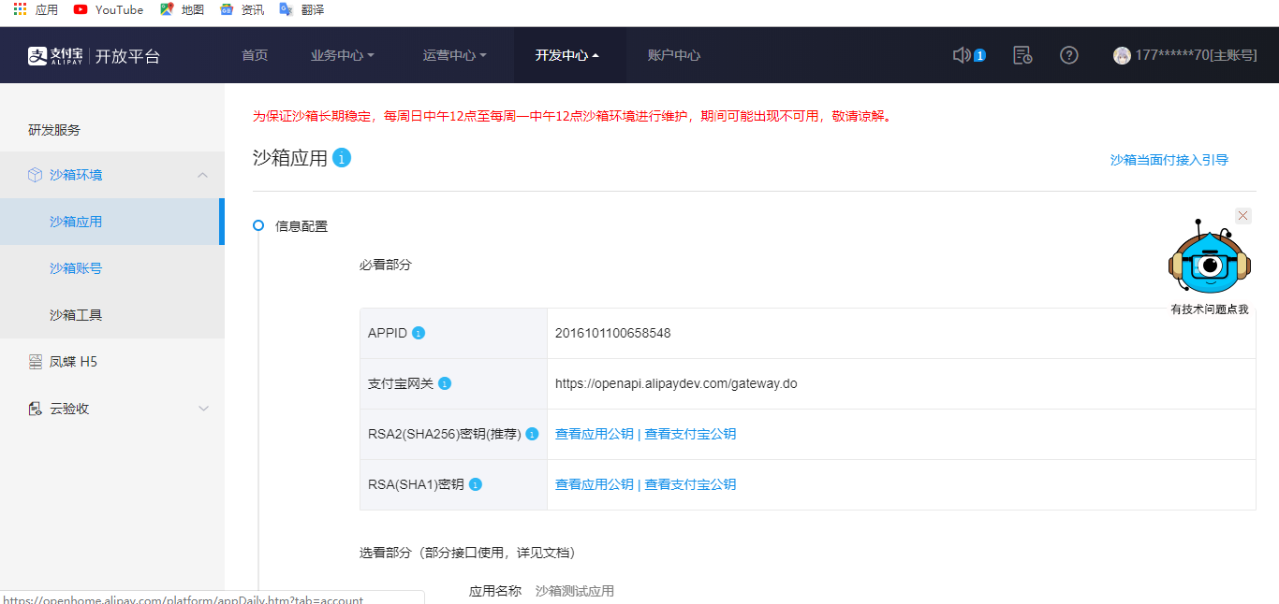The height and width of the screenshot is (604, 1279).
Task: Click the APPID value 2016101100658548
Action: click(612, 333)
